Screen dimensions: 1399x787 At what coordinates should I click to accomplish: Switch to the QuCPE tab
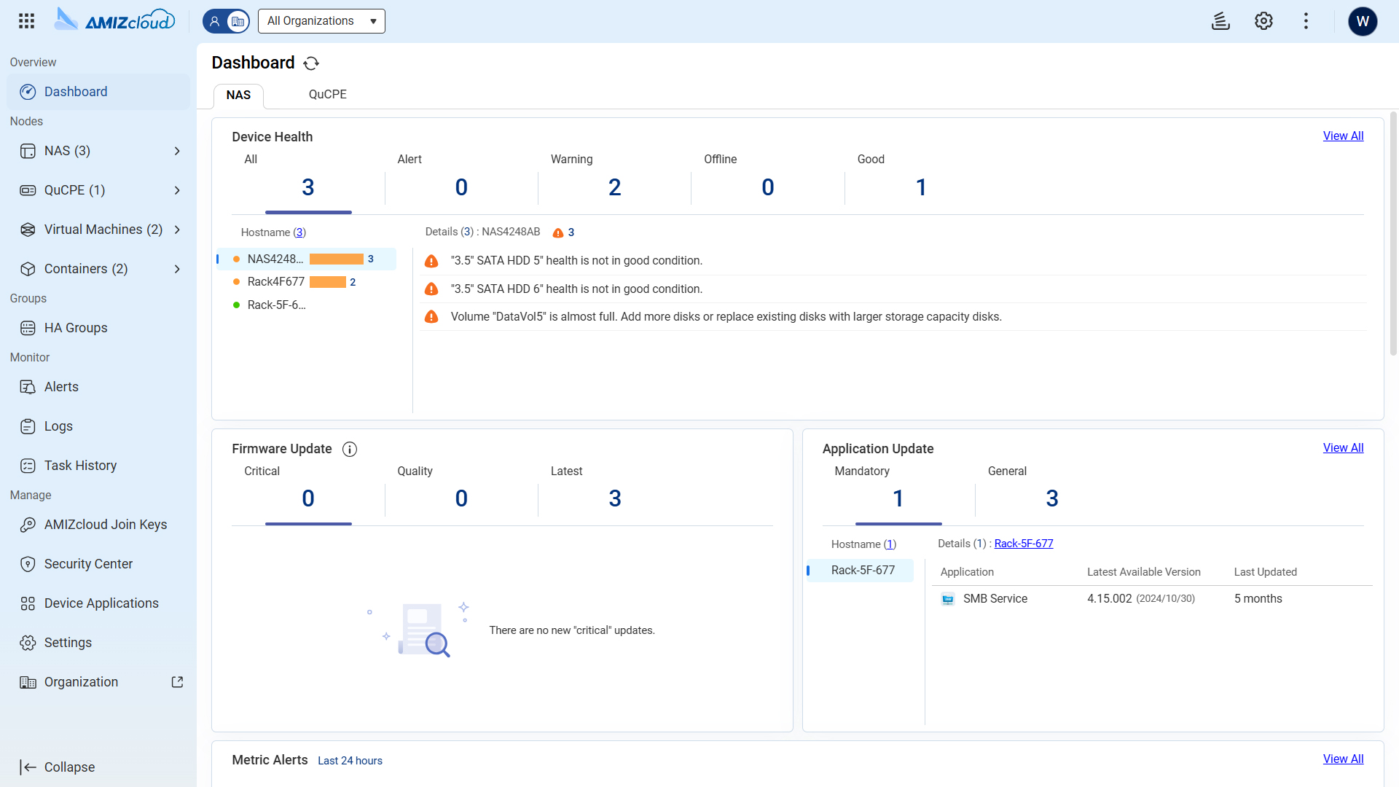pyautogui.click(x=327, y=95)
